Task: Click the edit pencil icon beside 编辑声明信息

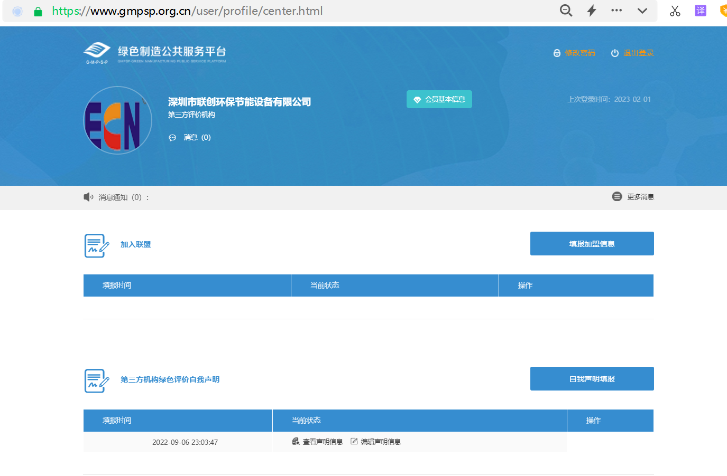Action: click(354, 441)
